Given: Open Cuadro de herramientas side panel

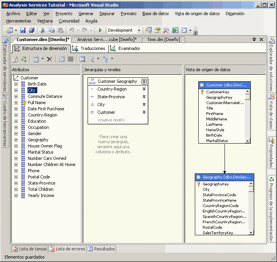Looking at the screenshot, I should 5,120.
